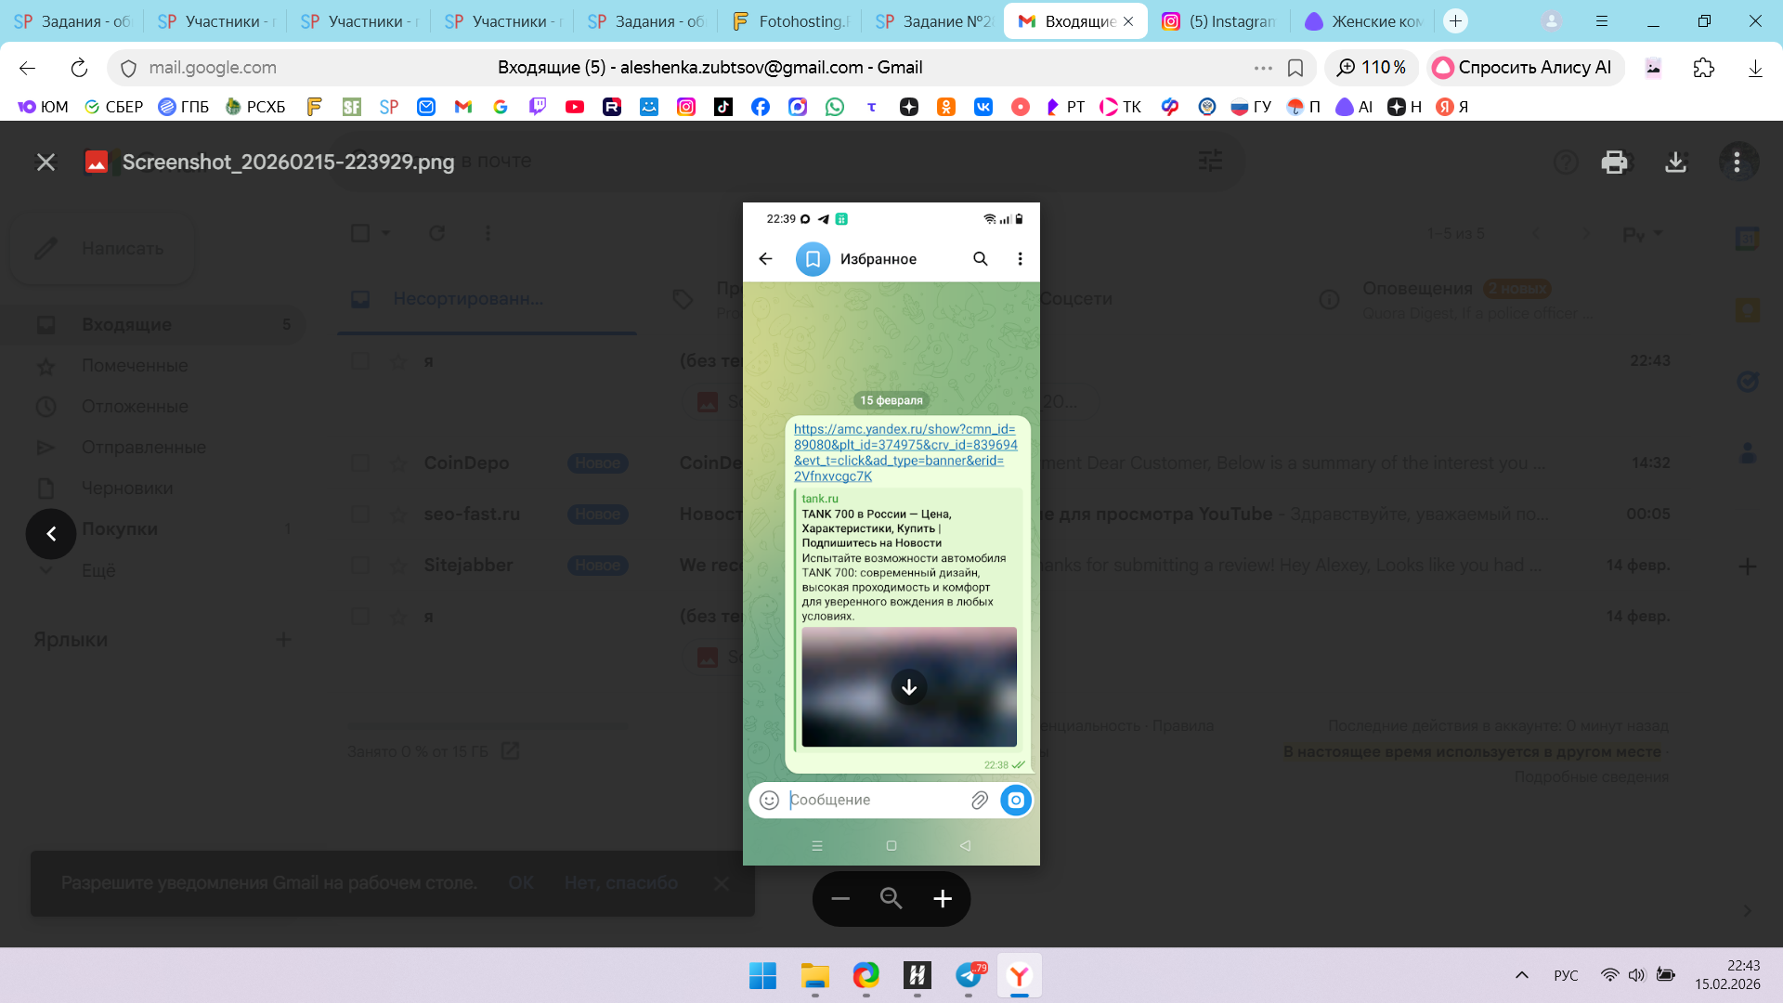Show hidden system tray icons
Screen dimensions: 1783x1003
(1521, 975)
